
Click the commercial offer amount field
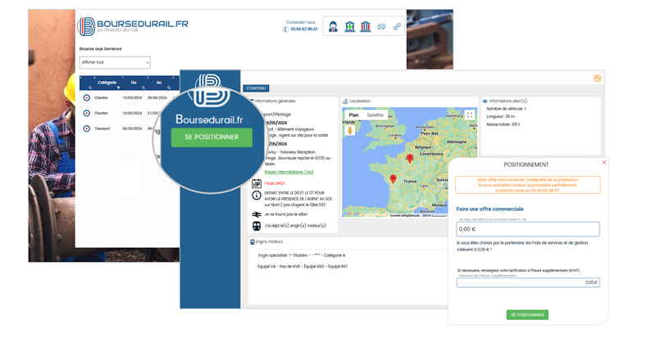click(x=528, y=229)
